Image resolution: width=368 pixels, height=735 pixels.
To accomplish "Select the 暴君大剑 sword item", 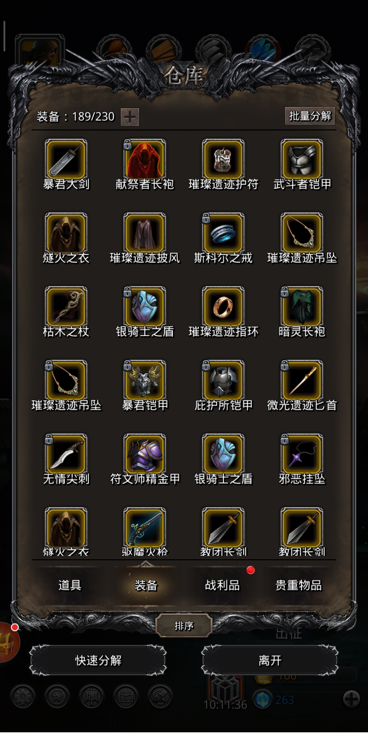I will pos(66,159).
